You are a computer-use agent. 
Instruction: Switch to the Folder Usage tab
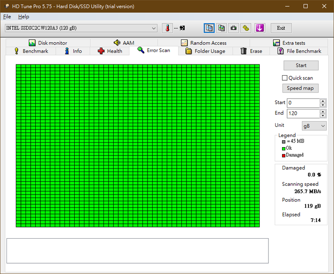point(206,51)
